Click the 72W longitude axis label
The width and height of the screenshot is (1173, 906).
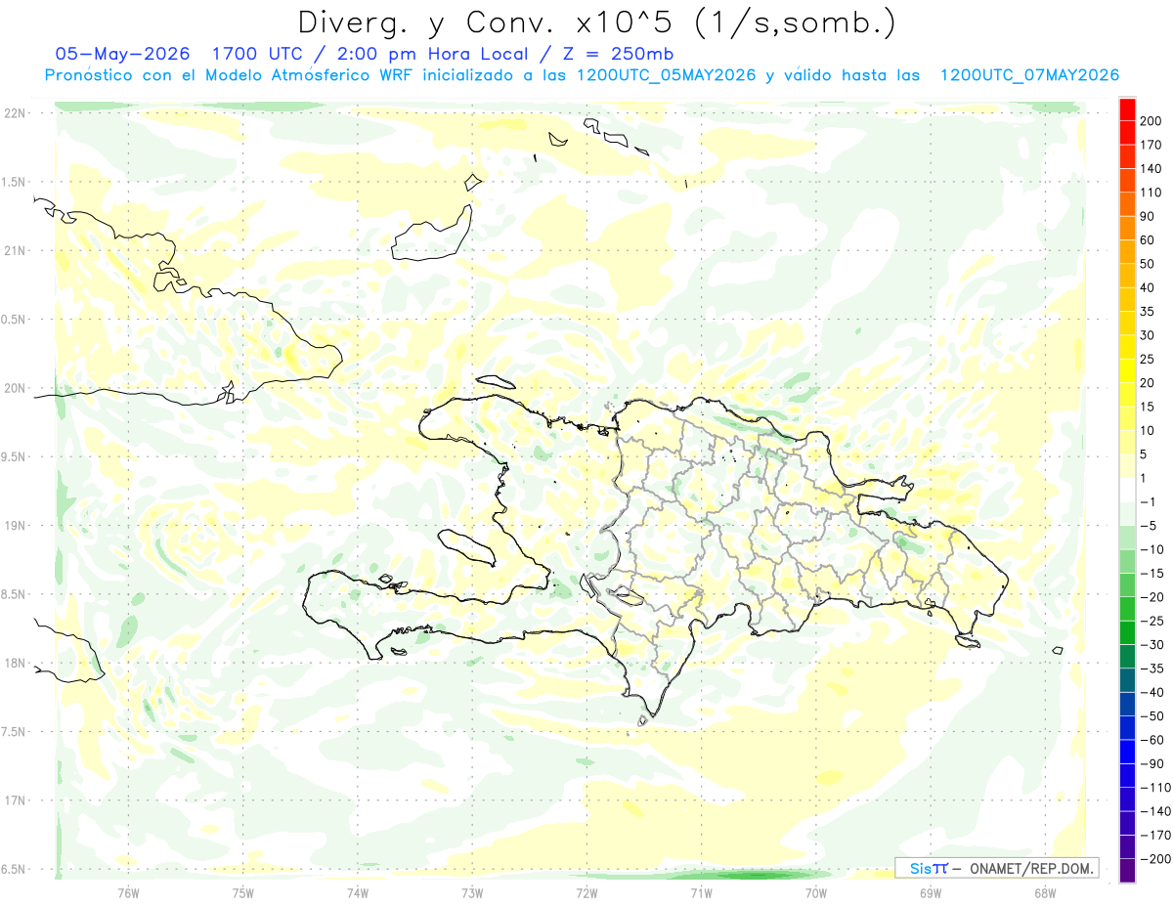click(586, 893)
